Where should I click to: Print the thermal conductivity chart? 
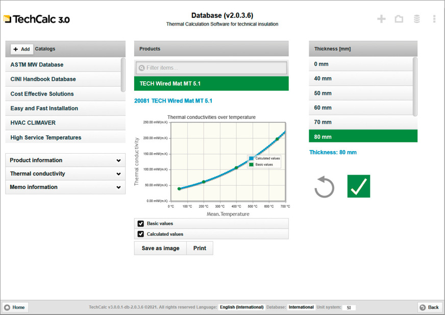click(x=200, y=248)
